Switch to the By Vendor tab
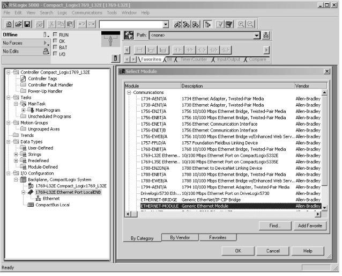The image size is (342, 276). tap(180, 237)
